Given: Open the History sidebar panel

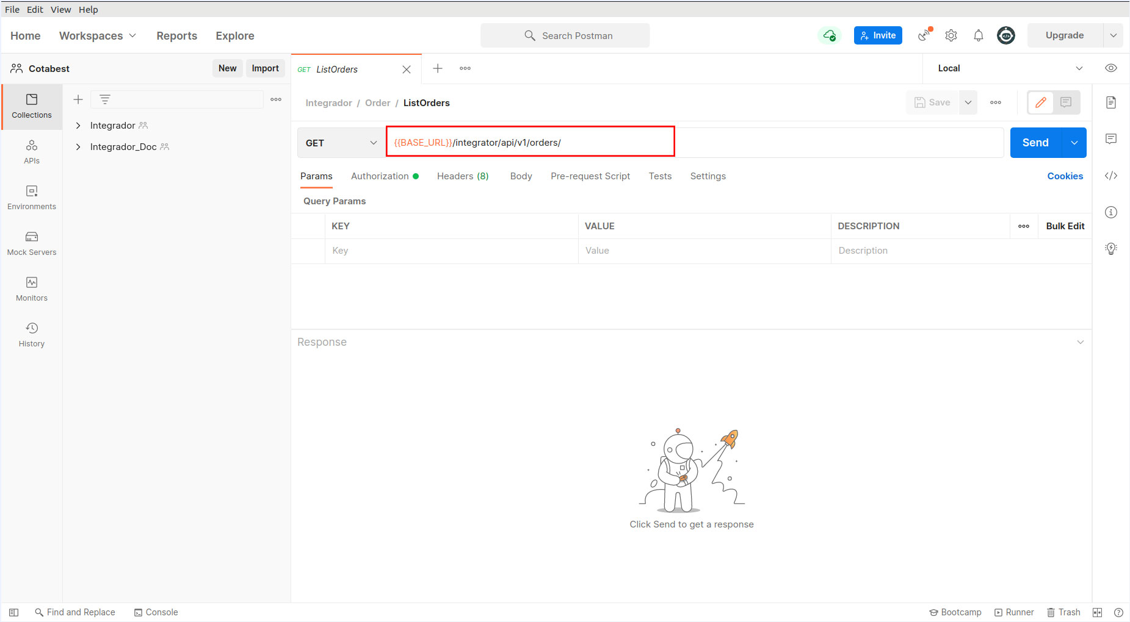Looking at the screenshot, I should coord(32,335).
